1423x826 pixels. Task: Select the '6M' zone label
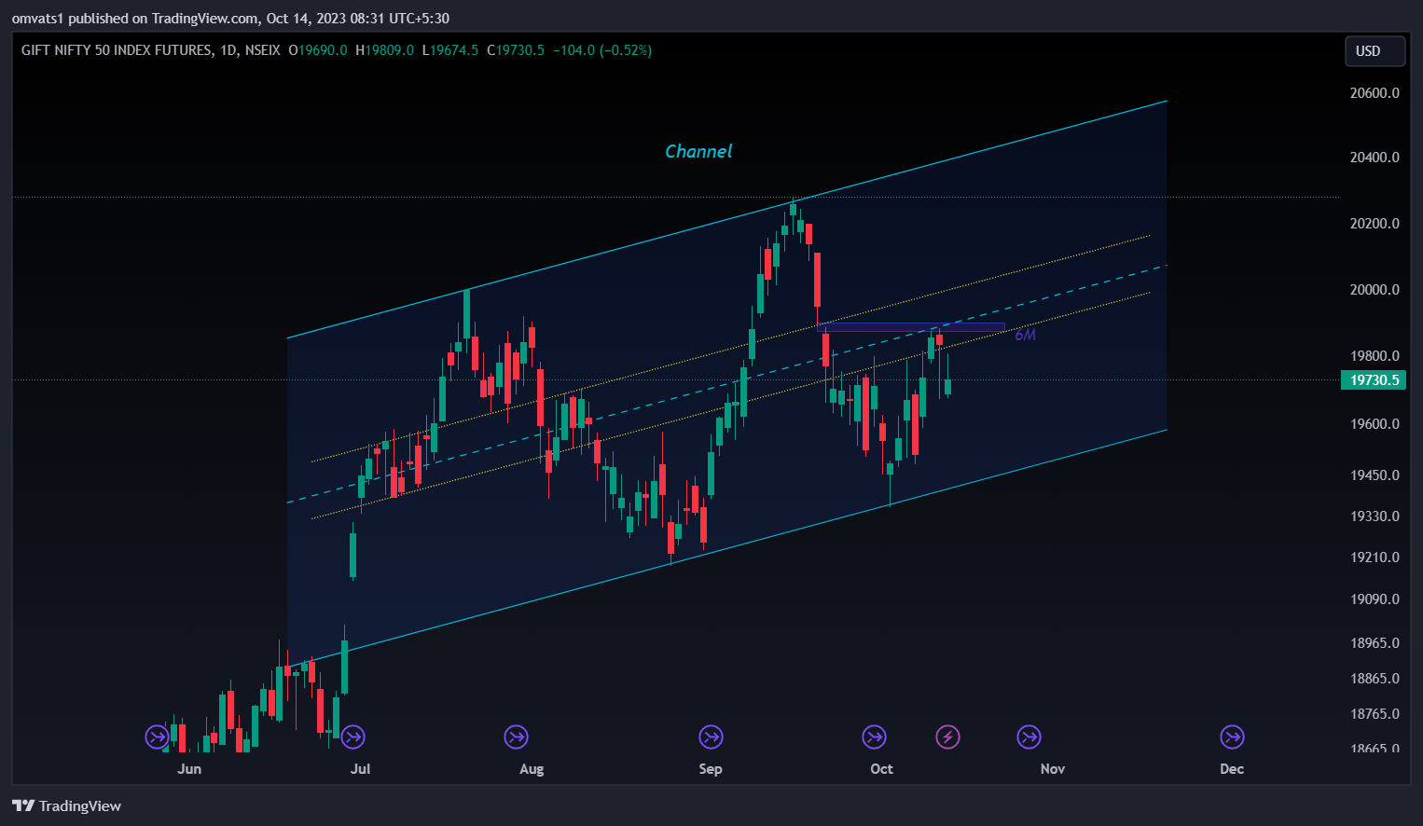[x=1025, y=335]
